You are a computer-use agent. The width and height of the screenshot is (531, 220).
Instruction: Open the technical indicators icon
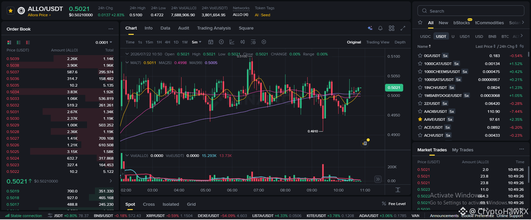(232, 42)
